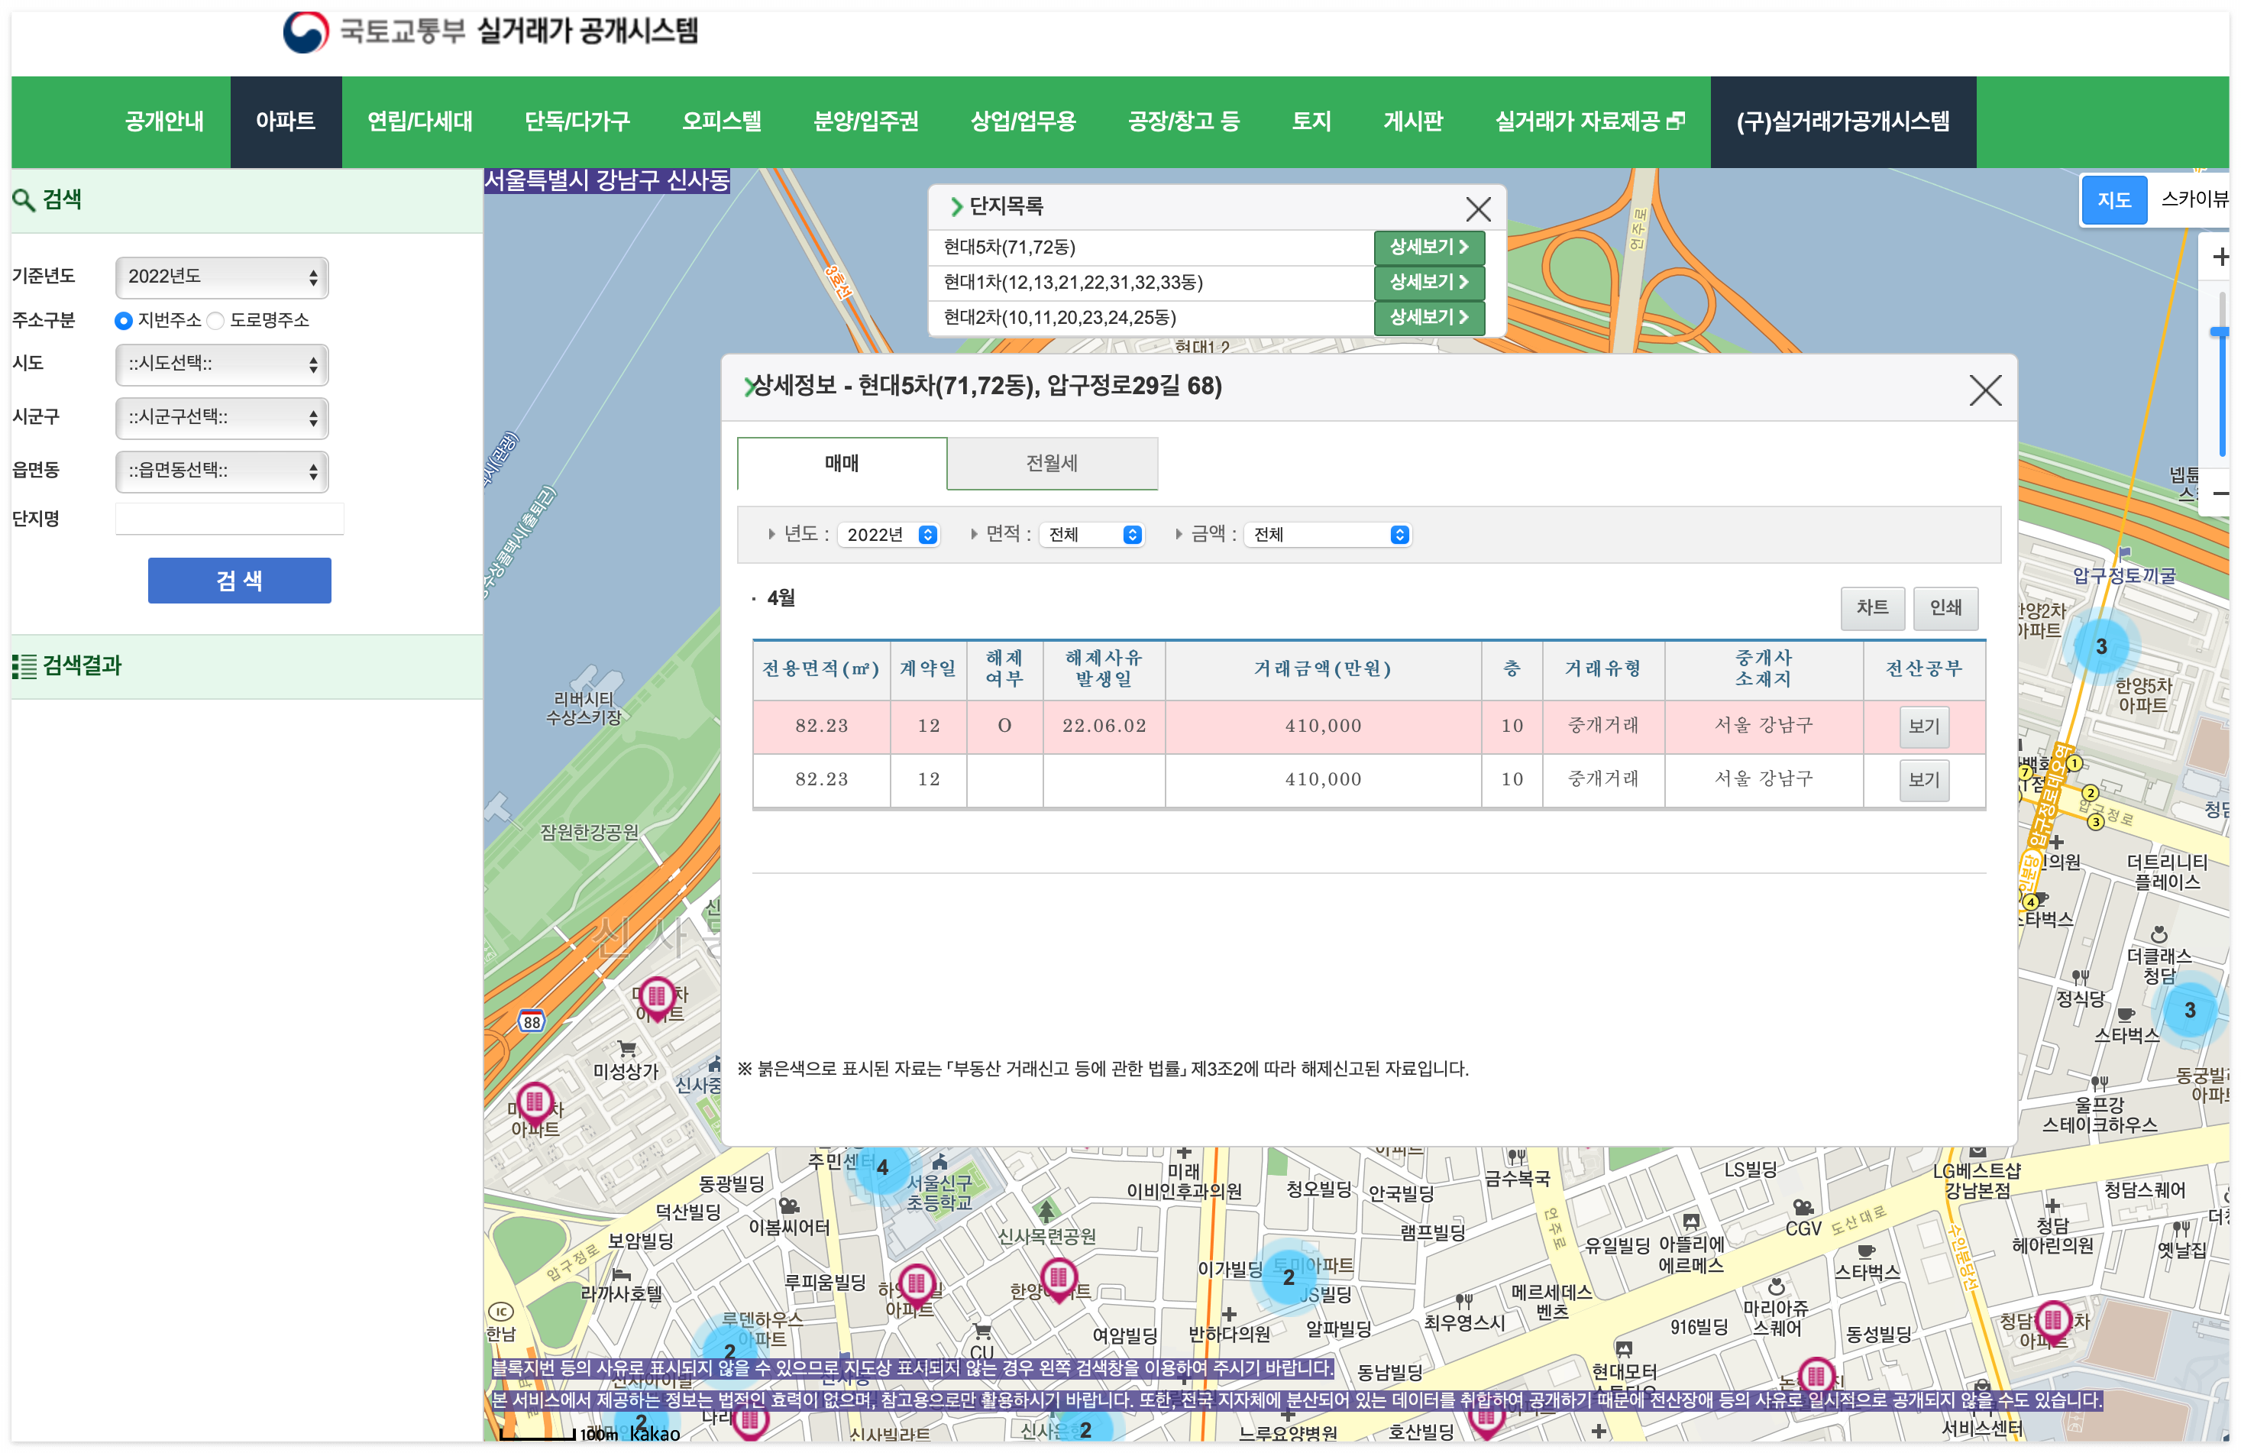Open the 면적 전체 dropdown in popup

tap(1094, 535)
